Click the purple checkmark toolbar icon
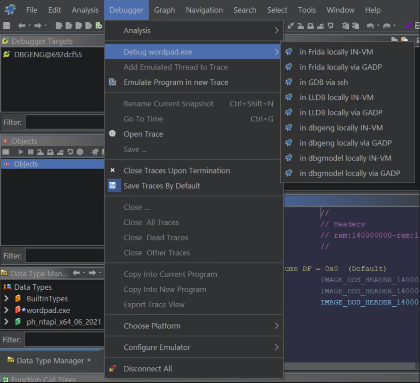Screen dimensions: 420x383 (408, 26)
